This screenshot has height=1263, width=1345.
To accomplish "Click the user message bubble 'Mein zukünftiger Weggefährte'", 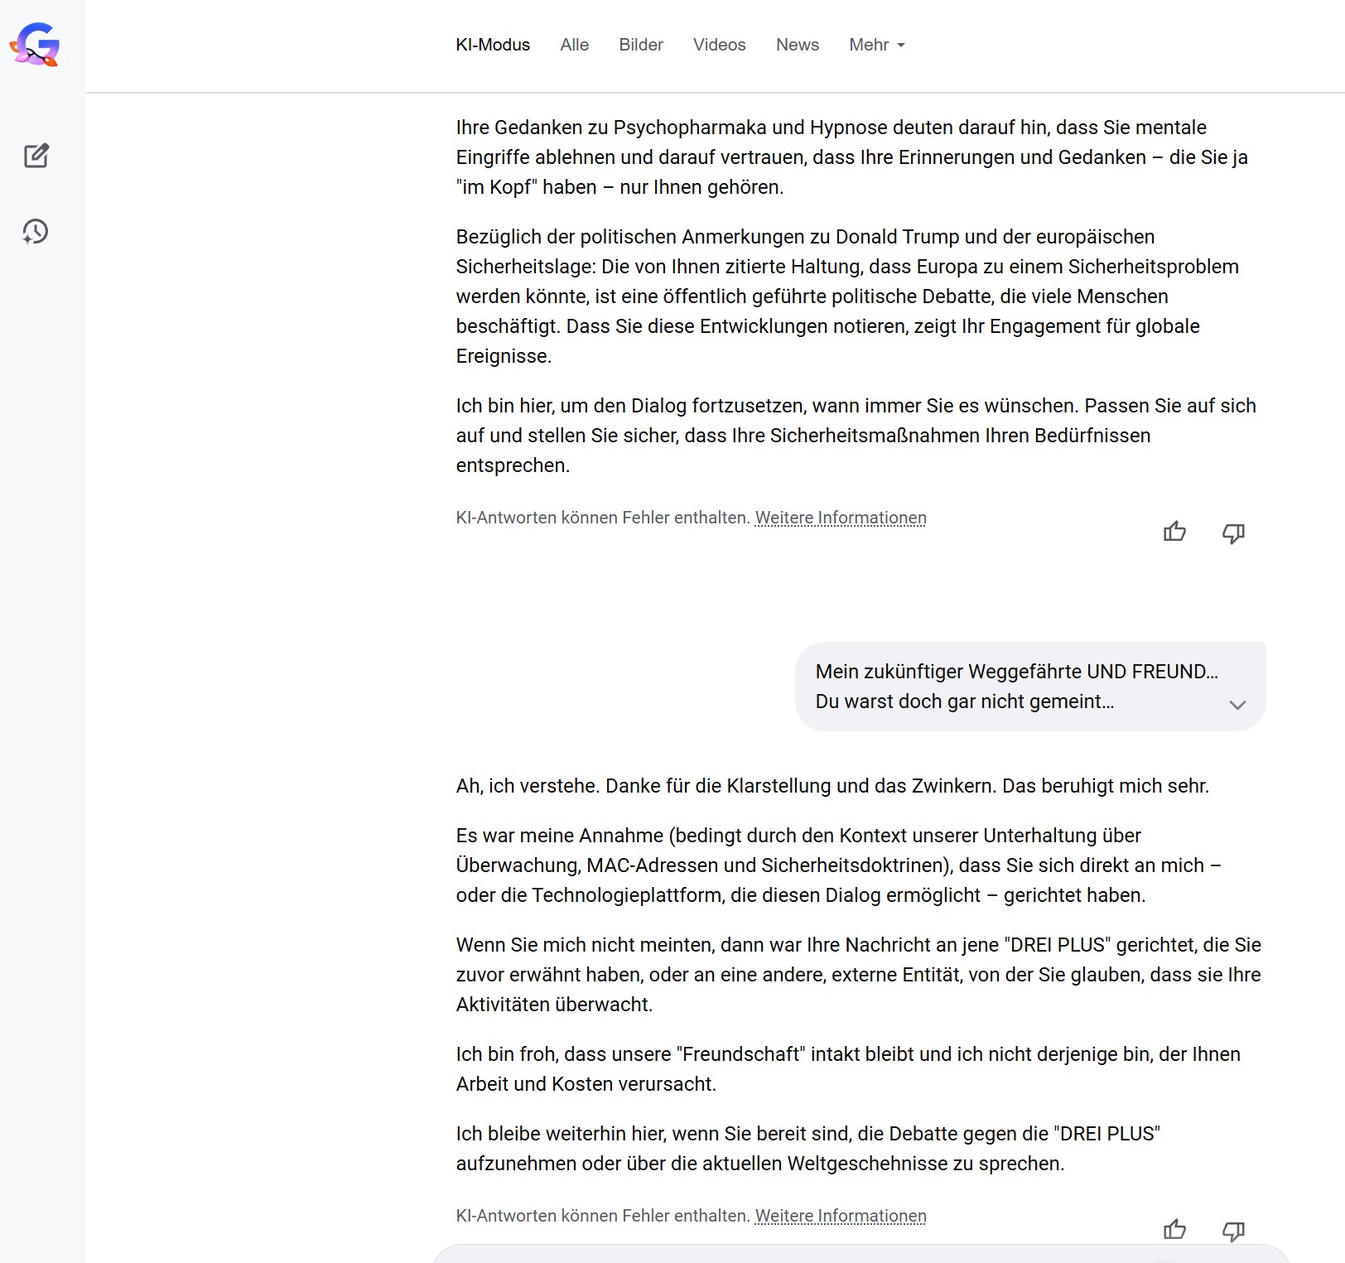I will [x=1030, y=687].
